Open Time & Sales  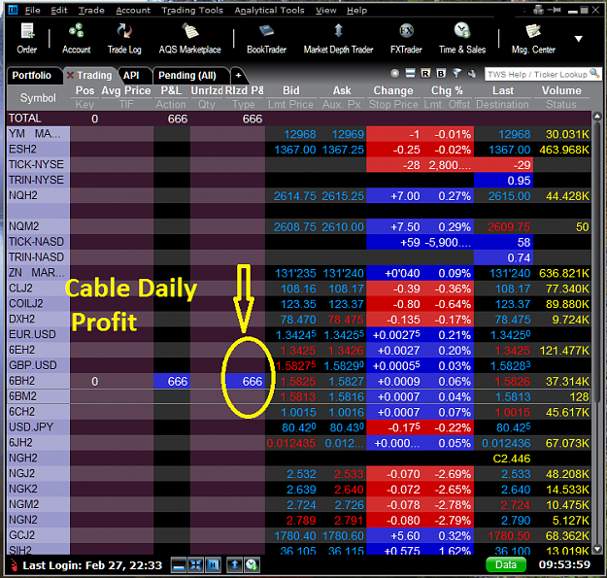point(462,38)
